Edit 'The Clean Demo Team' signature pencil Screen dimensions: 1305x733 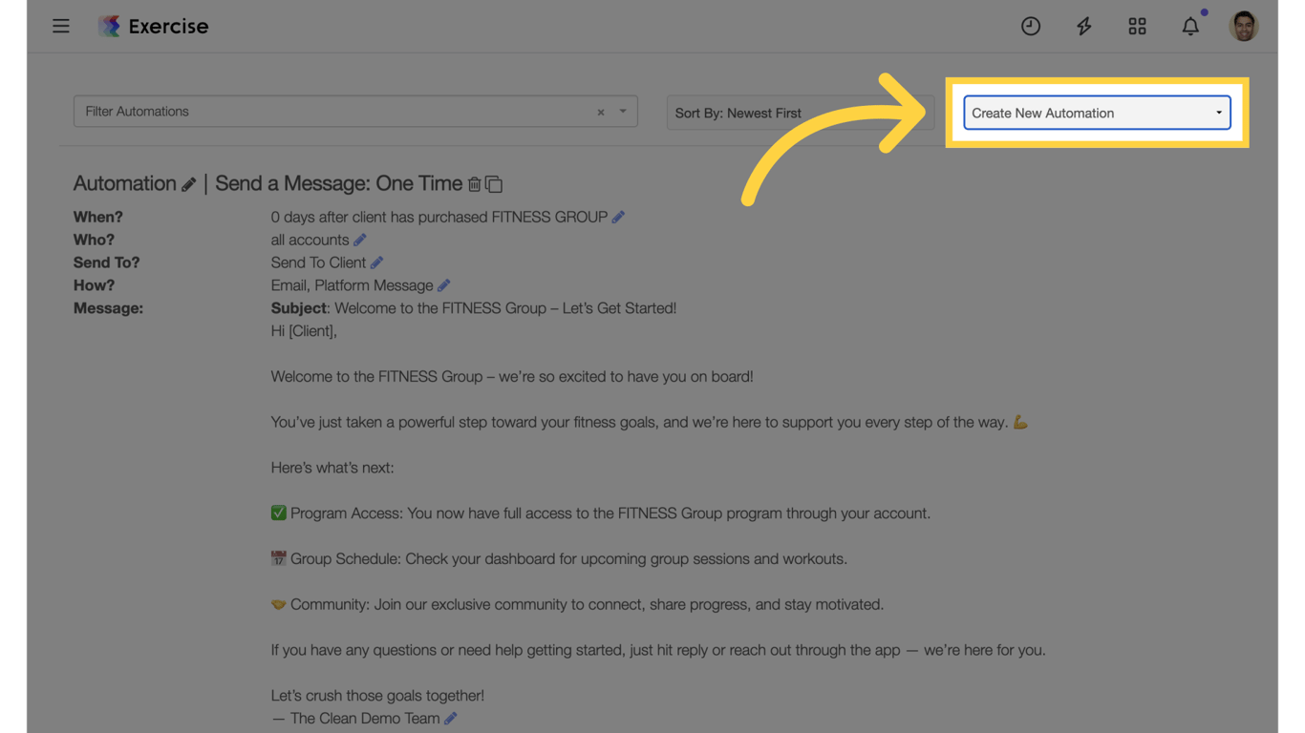[x=450, y=718]
